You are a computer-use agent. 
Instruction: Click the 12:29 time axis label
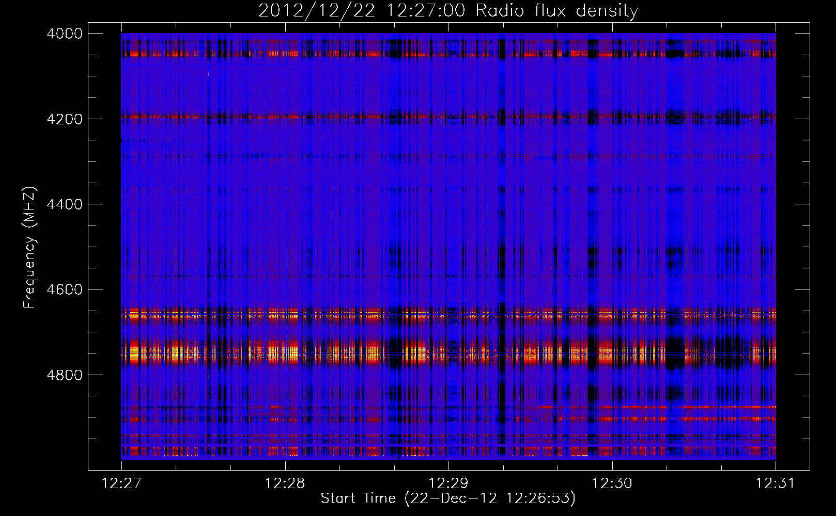448,483
